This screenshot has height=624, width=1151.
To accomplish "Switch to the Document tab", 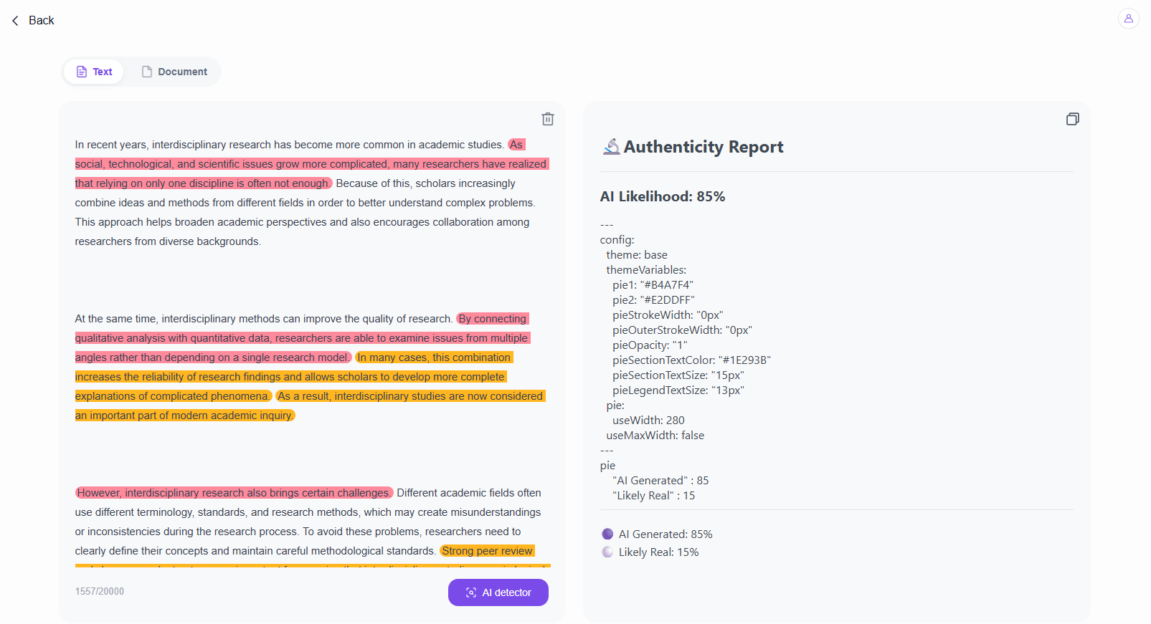I will pos(174,72).
